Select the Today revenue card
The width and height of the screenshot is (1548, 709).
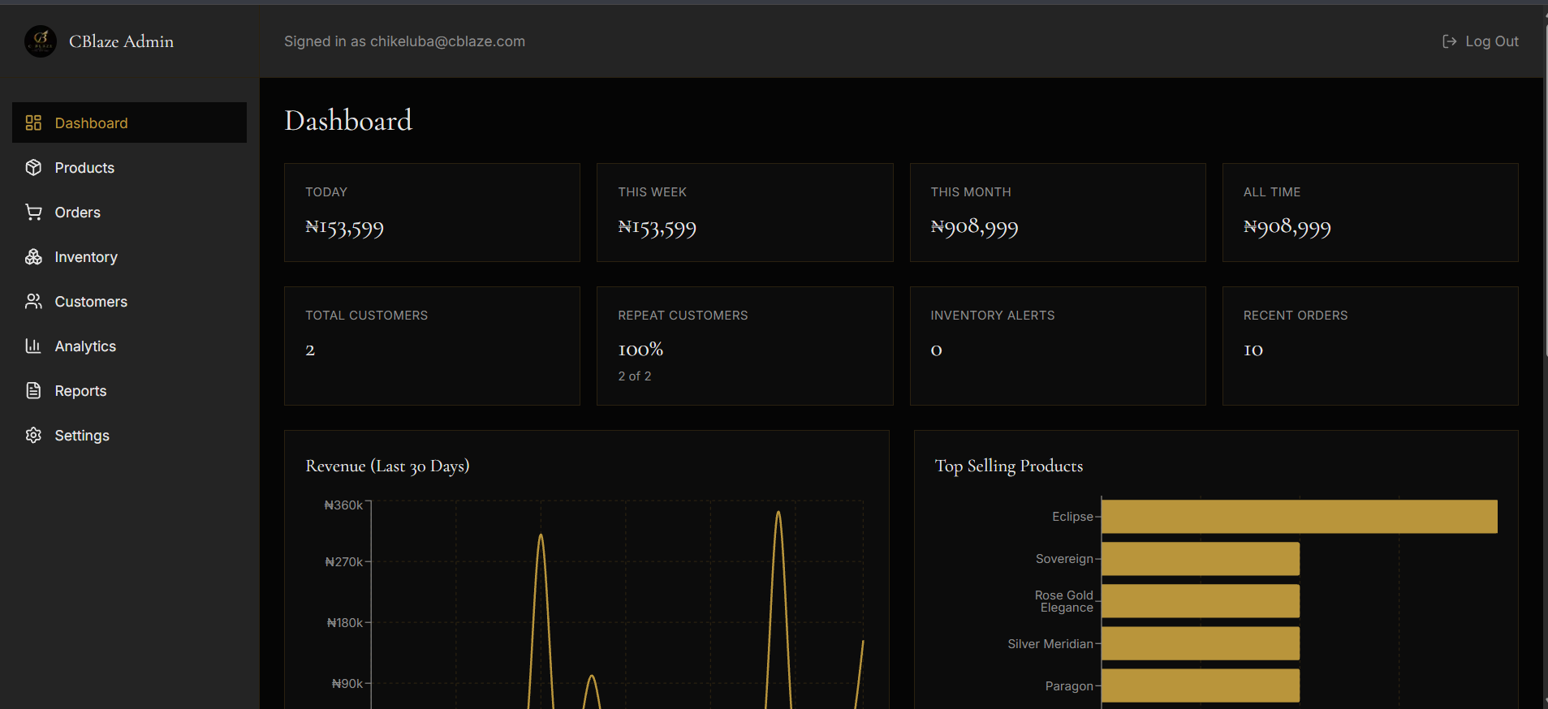(x=432, y=213)
